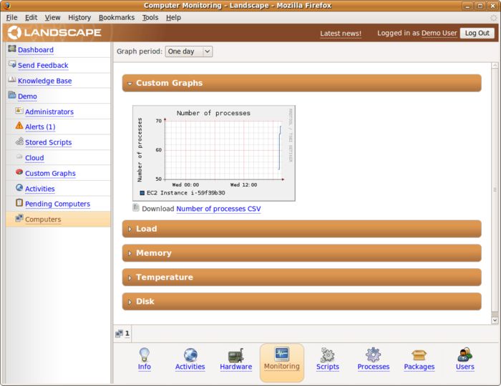
Task: Click the Dashboard sidebar icon
Action: pos(12,49)
